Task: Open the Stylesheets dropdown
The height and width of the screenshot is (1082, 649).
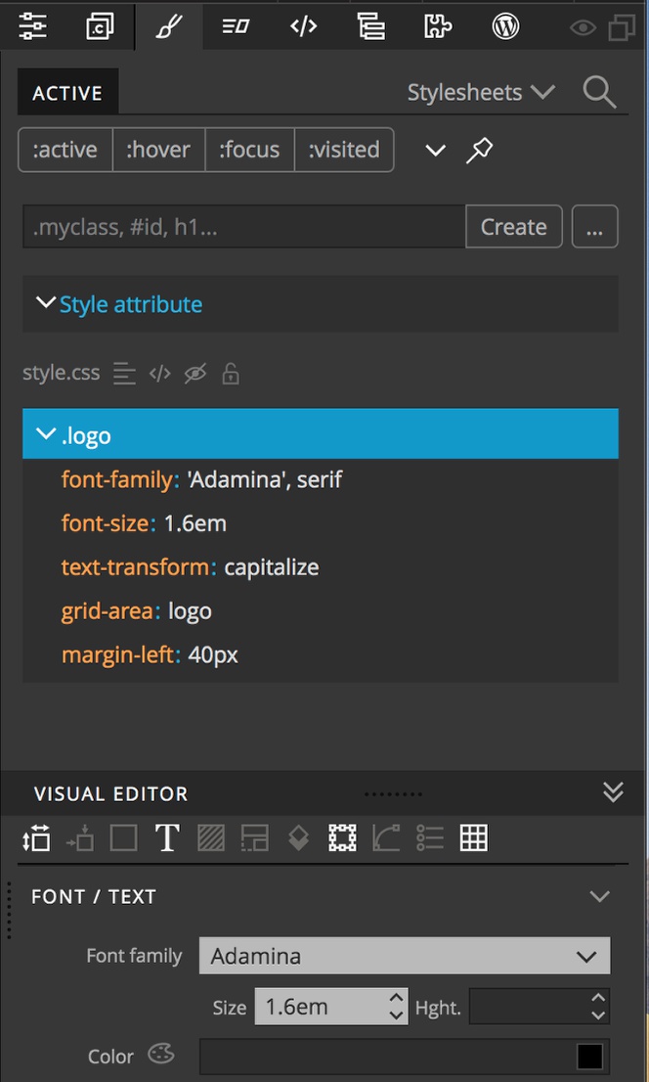Action: coord(481,93)
